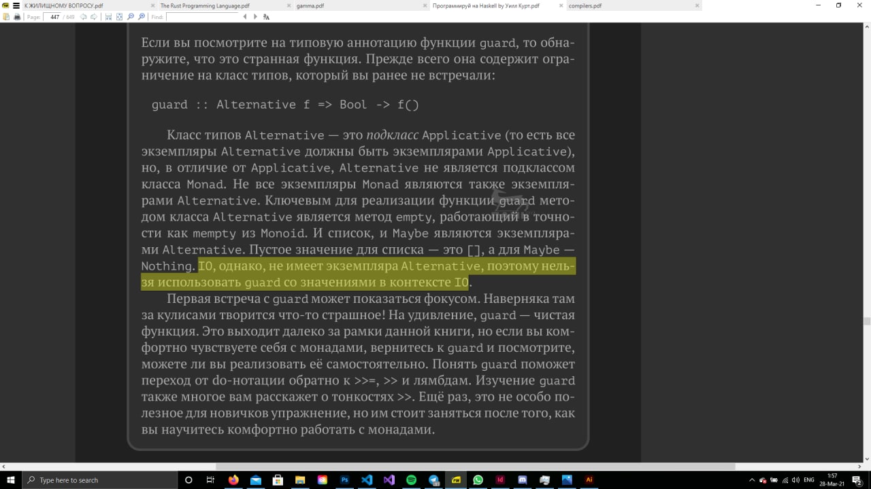The width and height of the screenshot is (871, 489).
Task: Toggle Match Case search option
Action: (266, 17)
